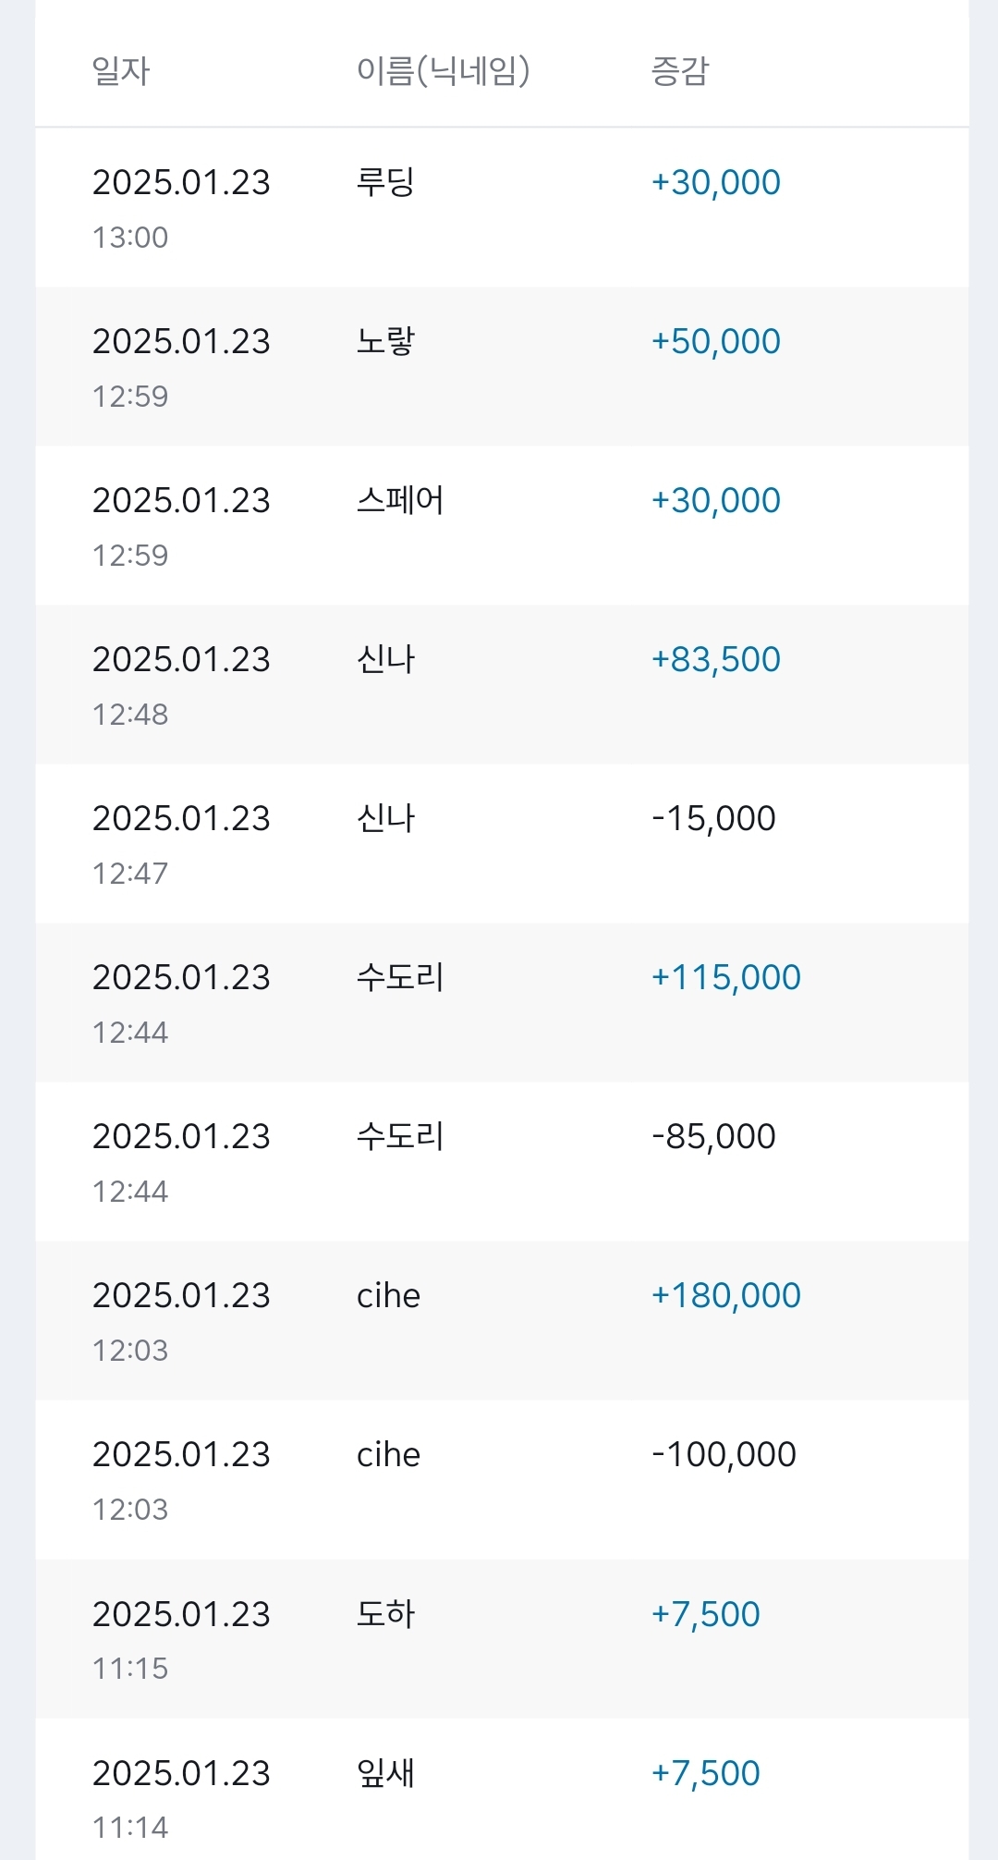Image resolution: width=998 pixels, height=1860 pixels.
Task: Click the 일자 column header
Action: coord(121,71)
